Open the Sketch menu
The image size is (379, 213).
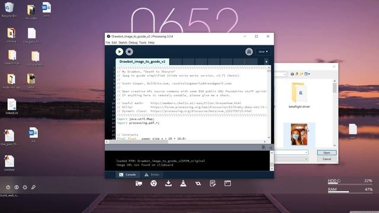click(123, 43)
